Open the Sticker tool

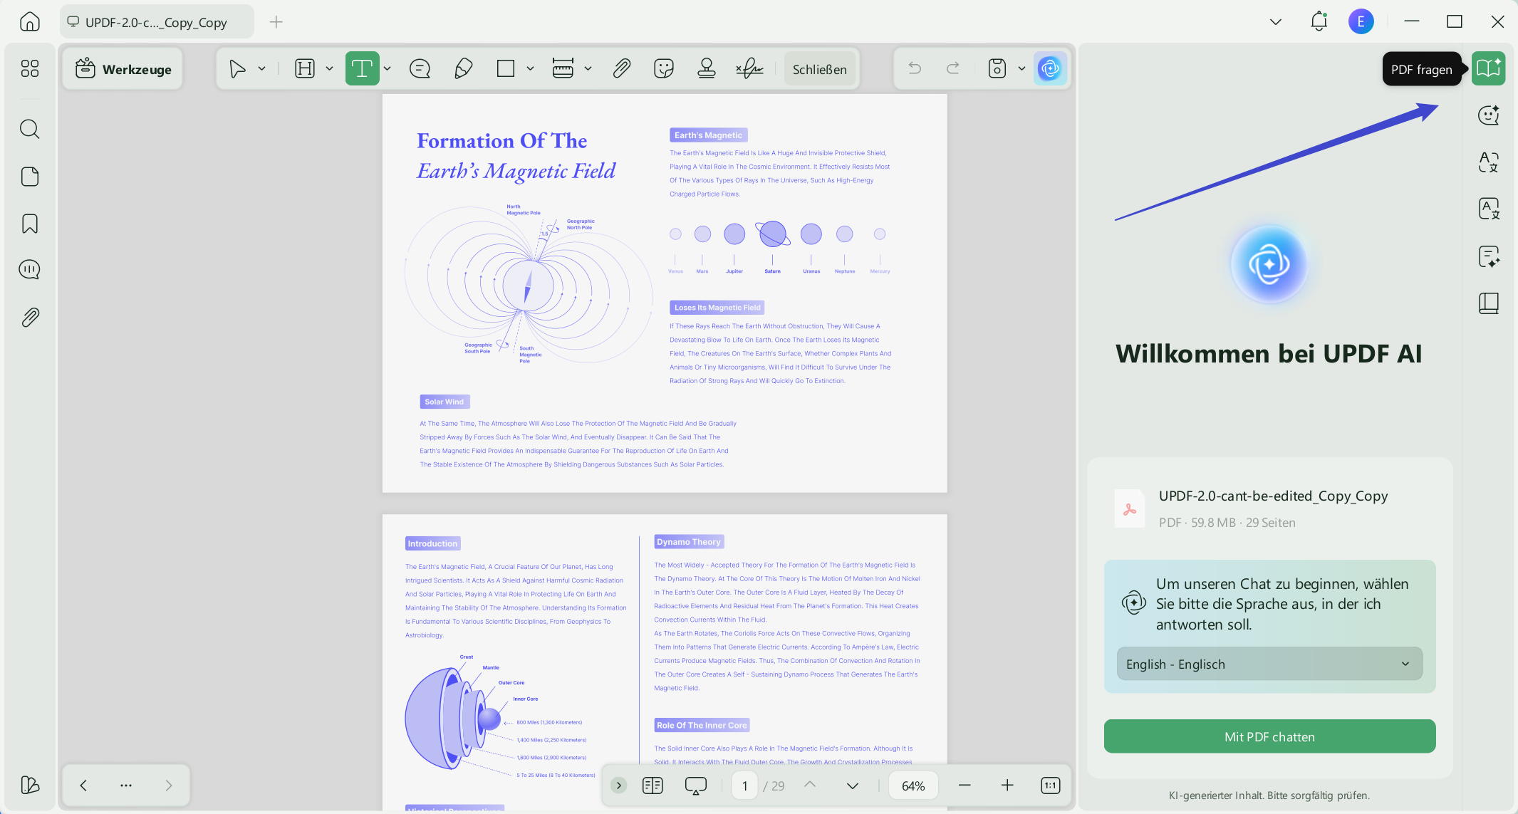(x=664, y=68)
